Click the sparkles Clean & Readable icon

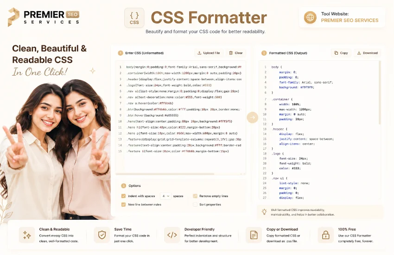27,235
